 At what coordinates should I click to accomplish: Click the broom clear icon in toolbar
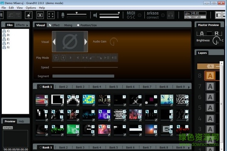pos(29,15)
